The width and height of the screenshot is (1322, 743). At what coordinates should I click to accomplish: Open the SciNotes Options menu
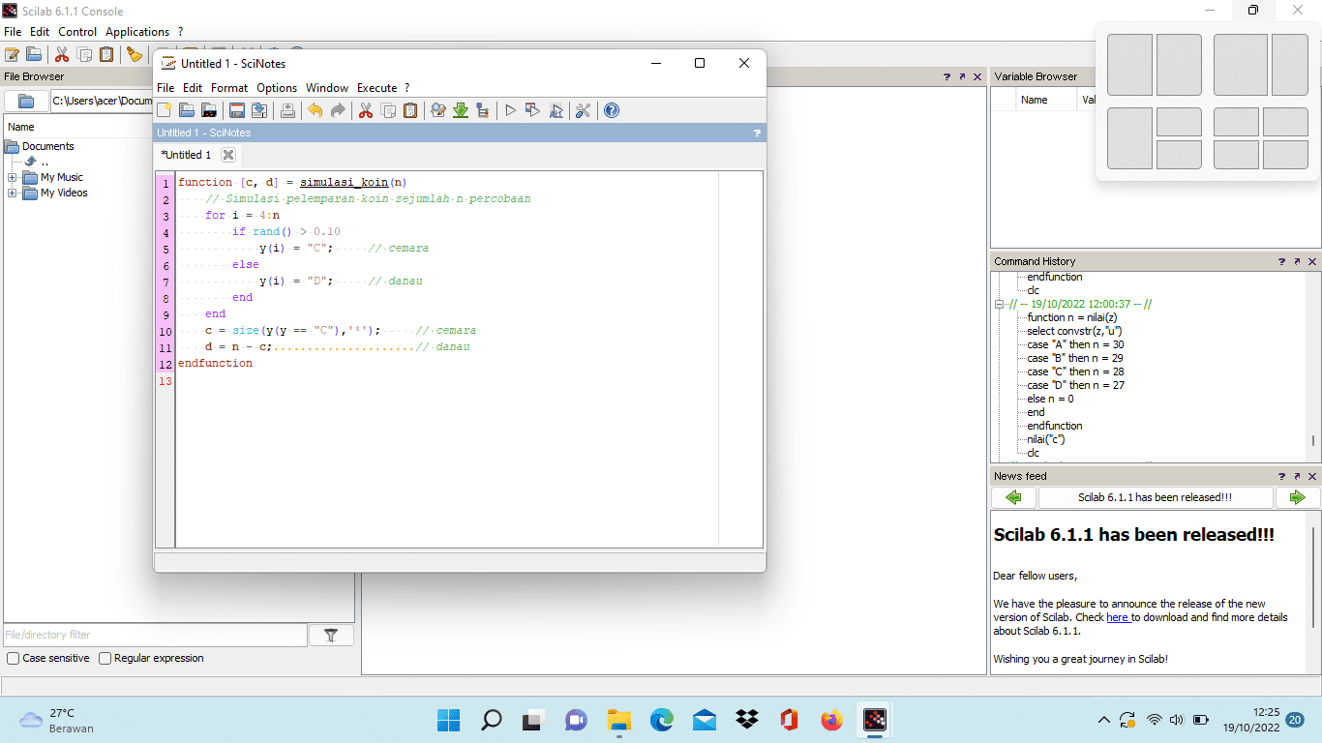pos(277,88)
